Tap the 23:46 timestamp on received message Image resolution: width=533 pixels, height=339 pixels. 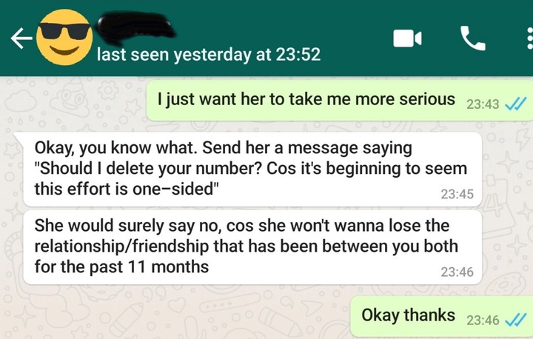[457, 272]
